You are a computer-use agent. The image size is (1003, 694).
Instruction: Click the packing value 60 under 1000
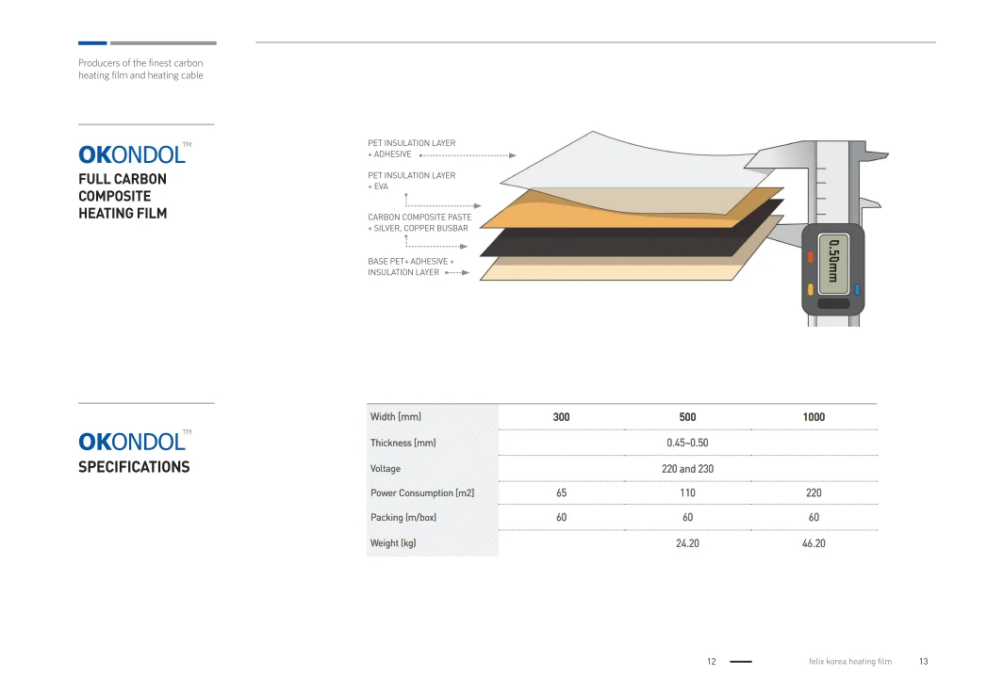click(814, 517)
